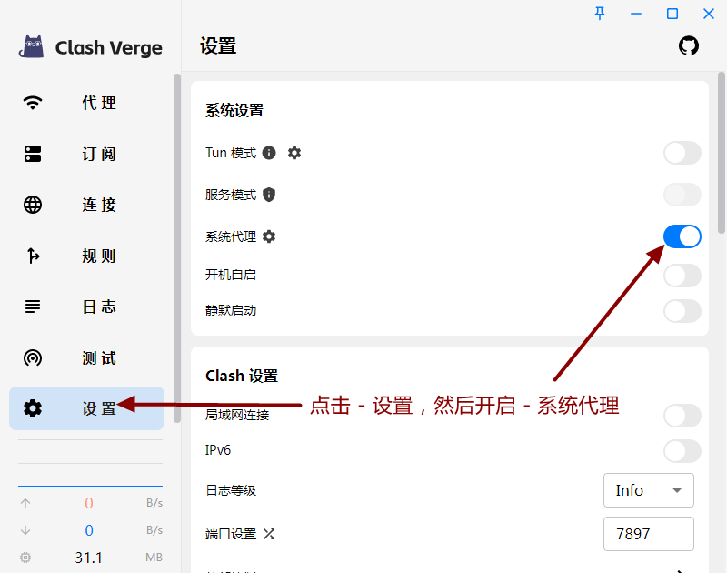Go to 订阅 page
Image resolution: width=727 pixels, height=573 pixels.
tap(86, 154)
